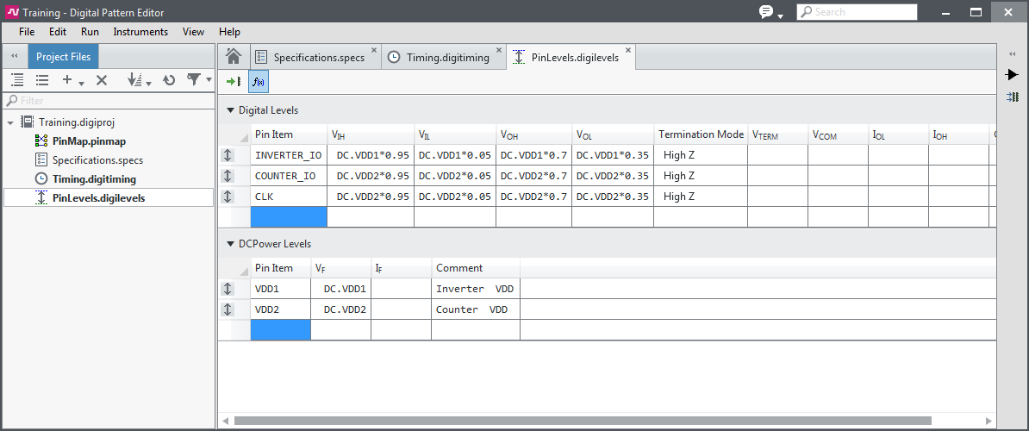Click the refresh project icon
Viewport: 1029px width, 431px height.
pyautogui.click(x=169, y=80)
